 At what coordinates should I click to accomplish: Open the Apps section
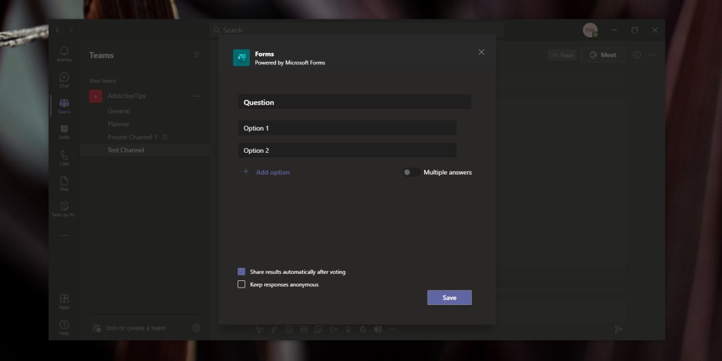(64, 298)
